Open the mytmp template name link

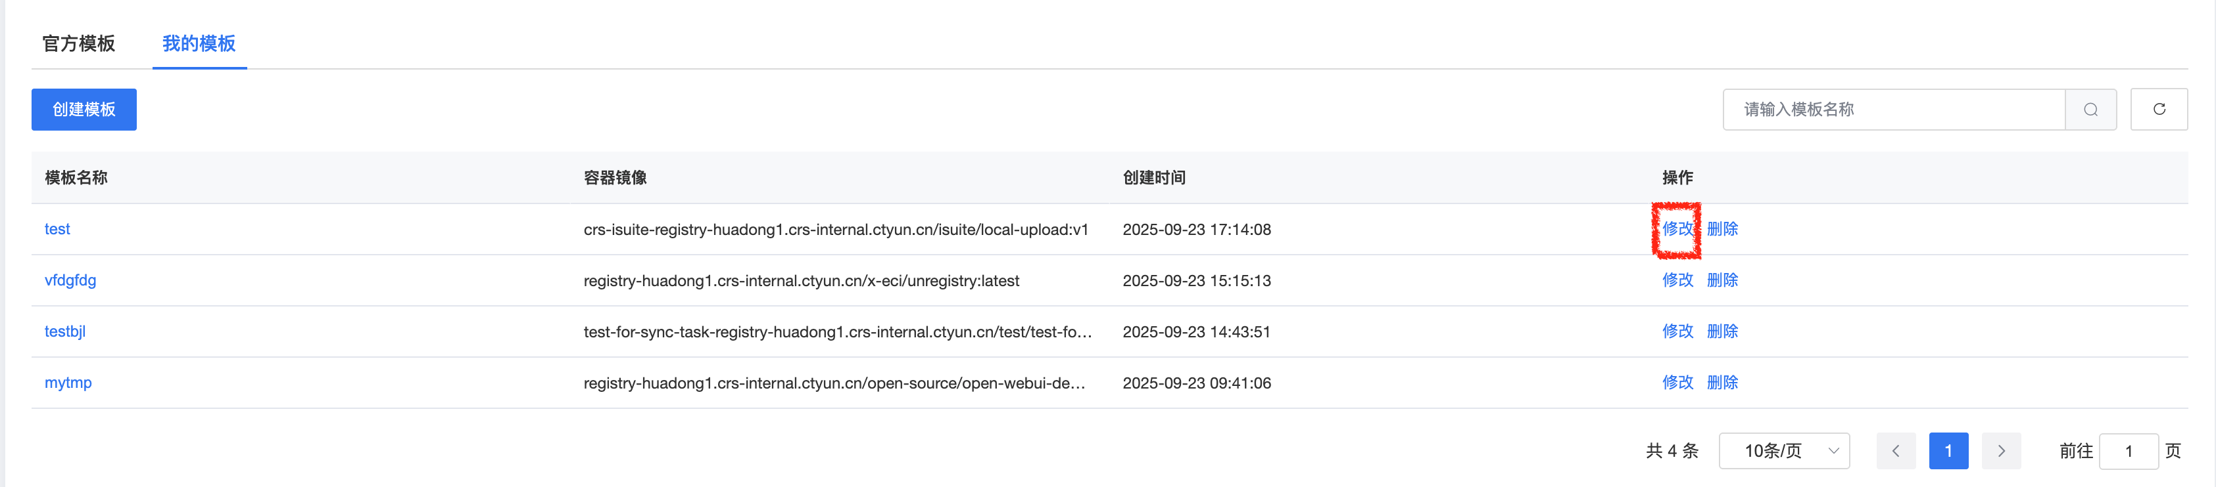(x=68, y=382)
